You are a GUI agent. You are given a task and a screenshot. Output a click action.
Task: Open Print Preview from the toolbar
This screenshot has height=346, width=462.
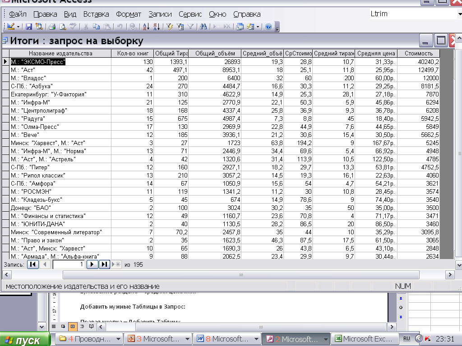point(62,27)
